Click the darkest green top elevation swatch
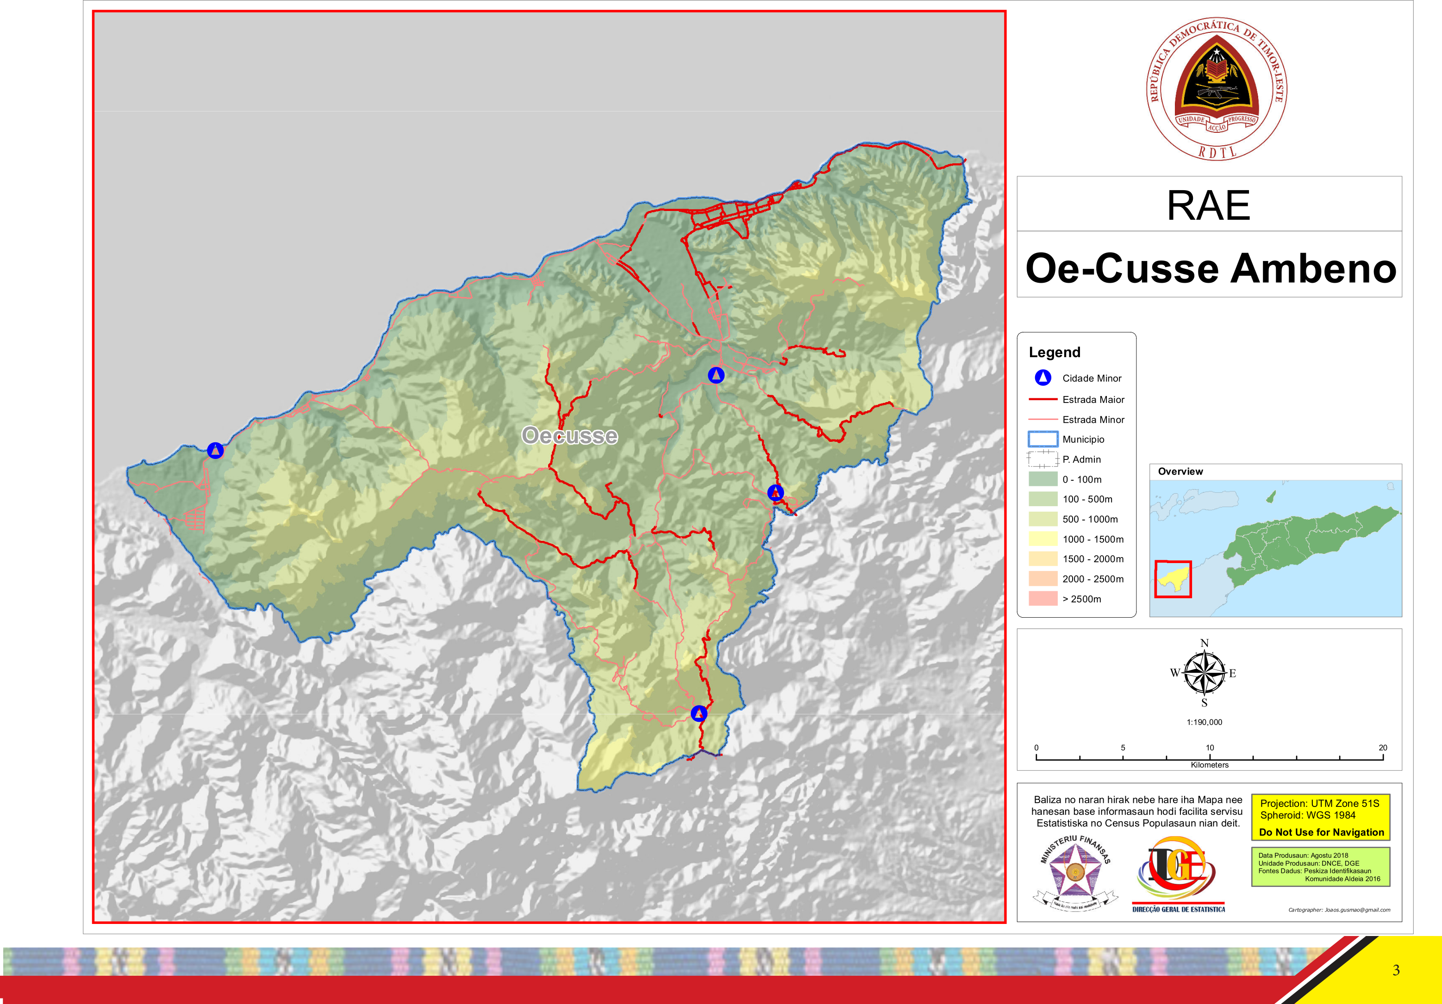Screen dimensions: 1442x1004 (x=1042, y=479)
